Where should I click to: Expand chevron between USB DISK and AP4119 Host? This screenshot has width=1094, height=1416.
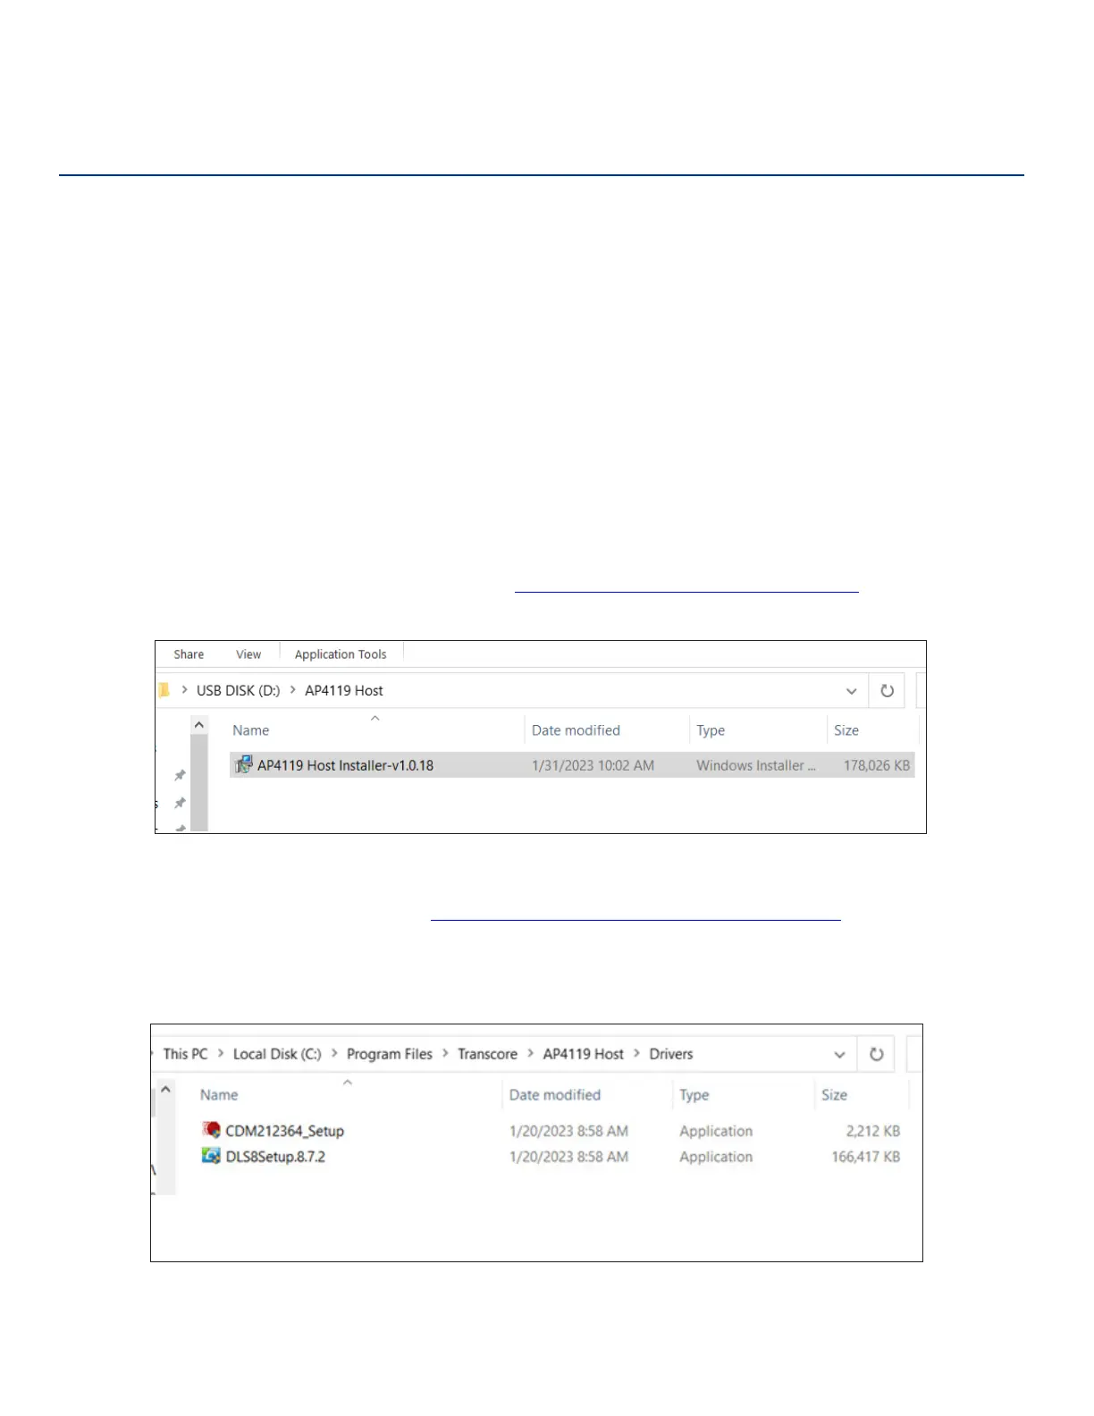[x=292, y=690]
